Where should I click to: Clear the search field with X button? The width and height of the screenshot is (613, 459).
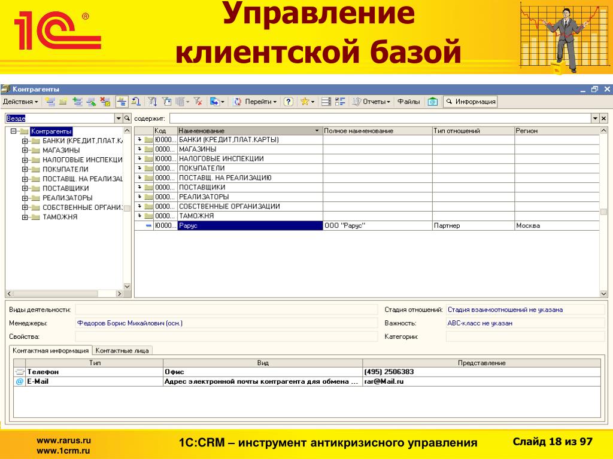click(603, 118)
